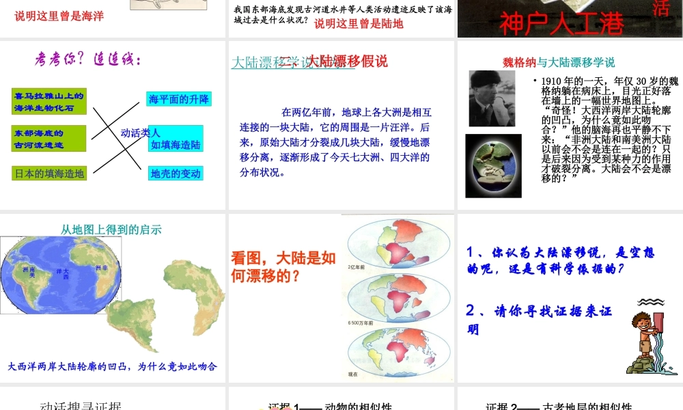
Task: Select the caption 大西洋两岸大陆轮廓的凹凸
Action: (113, 366)
